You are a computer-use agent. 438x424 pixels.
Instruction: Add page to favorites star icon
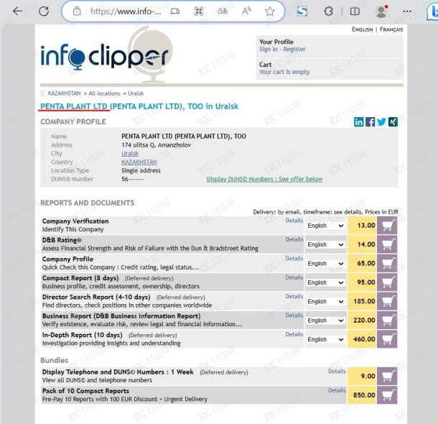(270, 11)
